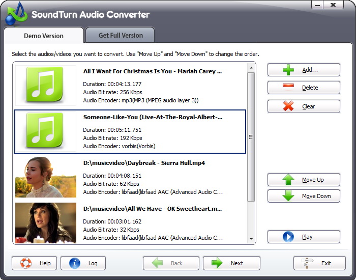The width and height of the screenshot is (356, 280).
Task: Click the file list scroll down arrow
Action: (251, 239)
